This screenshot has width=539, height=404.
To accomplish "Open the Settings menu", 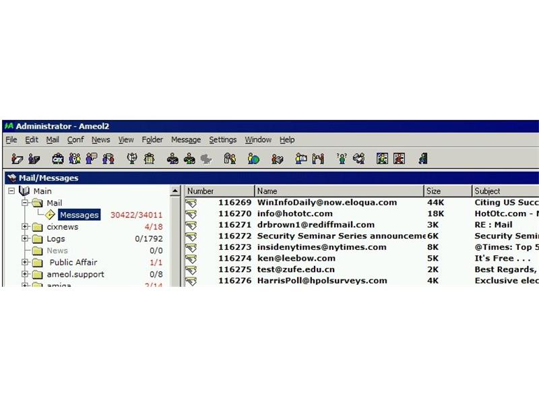I will click(x=223, y=140).
